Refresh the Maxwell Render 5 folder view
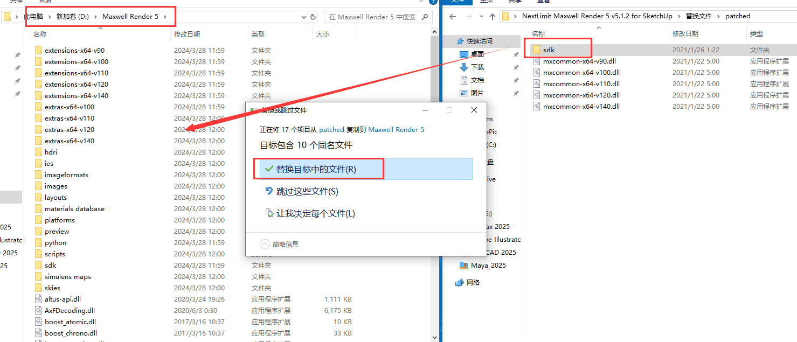The width and height of the screenshot is (797, 342). pyautogui.click(x=314, y=17)
